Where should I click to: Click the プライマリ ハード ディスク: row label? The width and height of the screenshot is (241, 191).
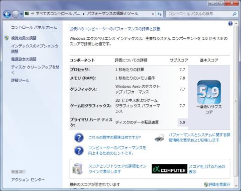pyautogui.click(x=91, y=122)
